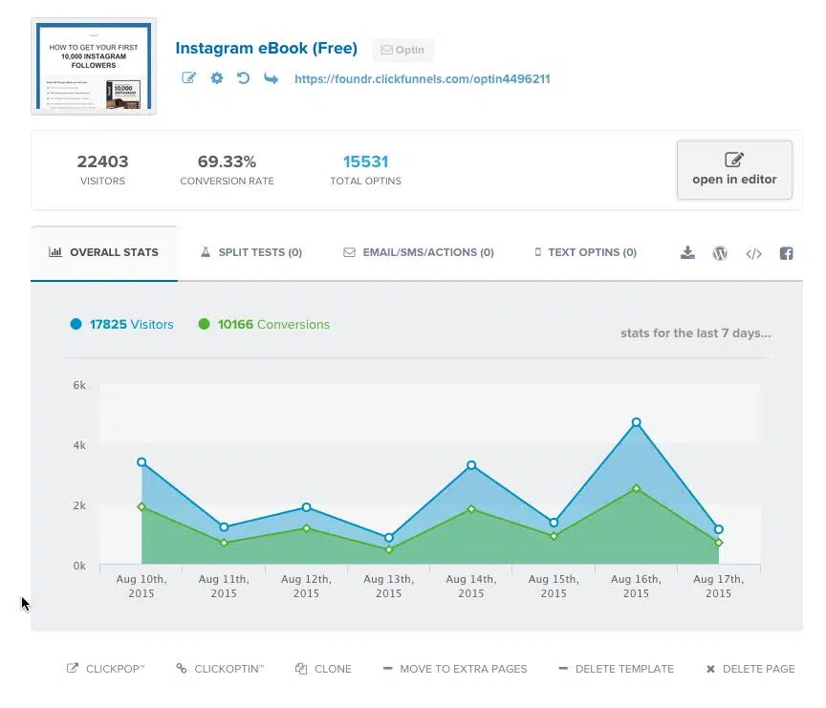Switch to the Split Tests tab
This screenshot has width=826, height=708.
click(251, 252)
